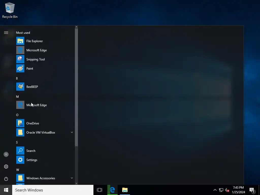The image size is (260, 195).
Task: Click the Oracle VM VirtualBox folder
Action: [x=45, y=132]
